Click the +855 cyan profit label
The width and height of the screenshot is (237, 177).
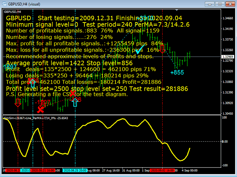pyautogui.click(x=177, y=72)
